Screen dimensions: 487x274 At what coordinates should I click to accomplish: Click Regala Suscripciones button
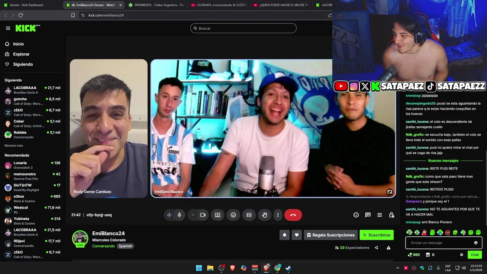pyautogui.click(x=331, y=235)
